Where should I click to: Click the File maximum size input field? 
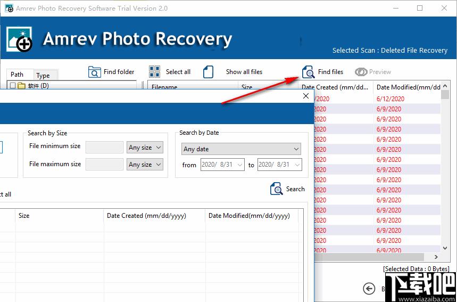pyautogui.click(x=104, y=164)
